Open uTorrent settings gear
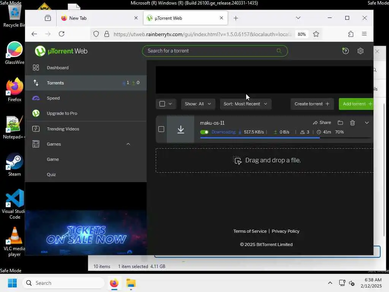 coord(360,51)
